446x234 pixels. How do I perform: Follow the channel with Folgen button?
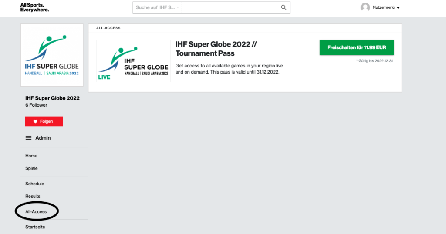tap(44, 121)
